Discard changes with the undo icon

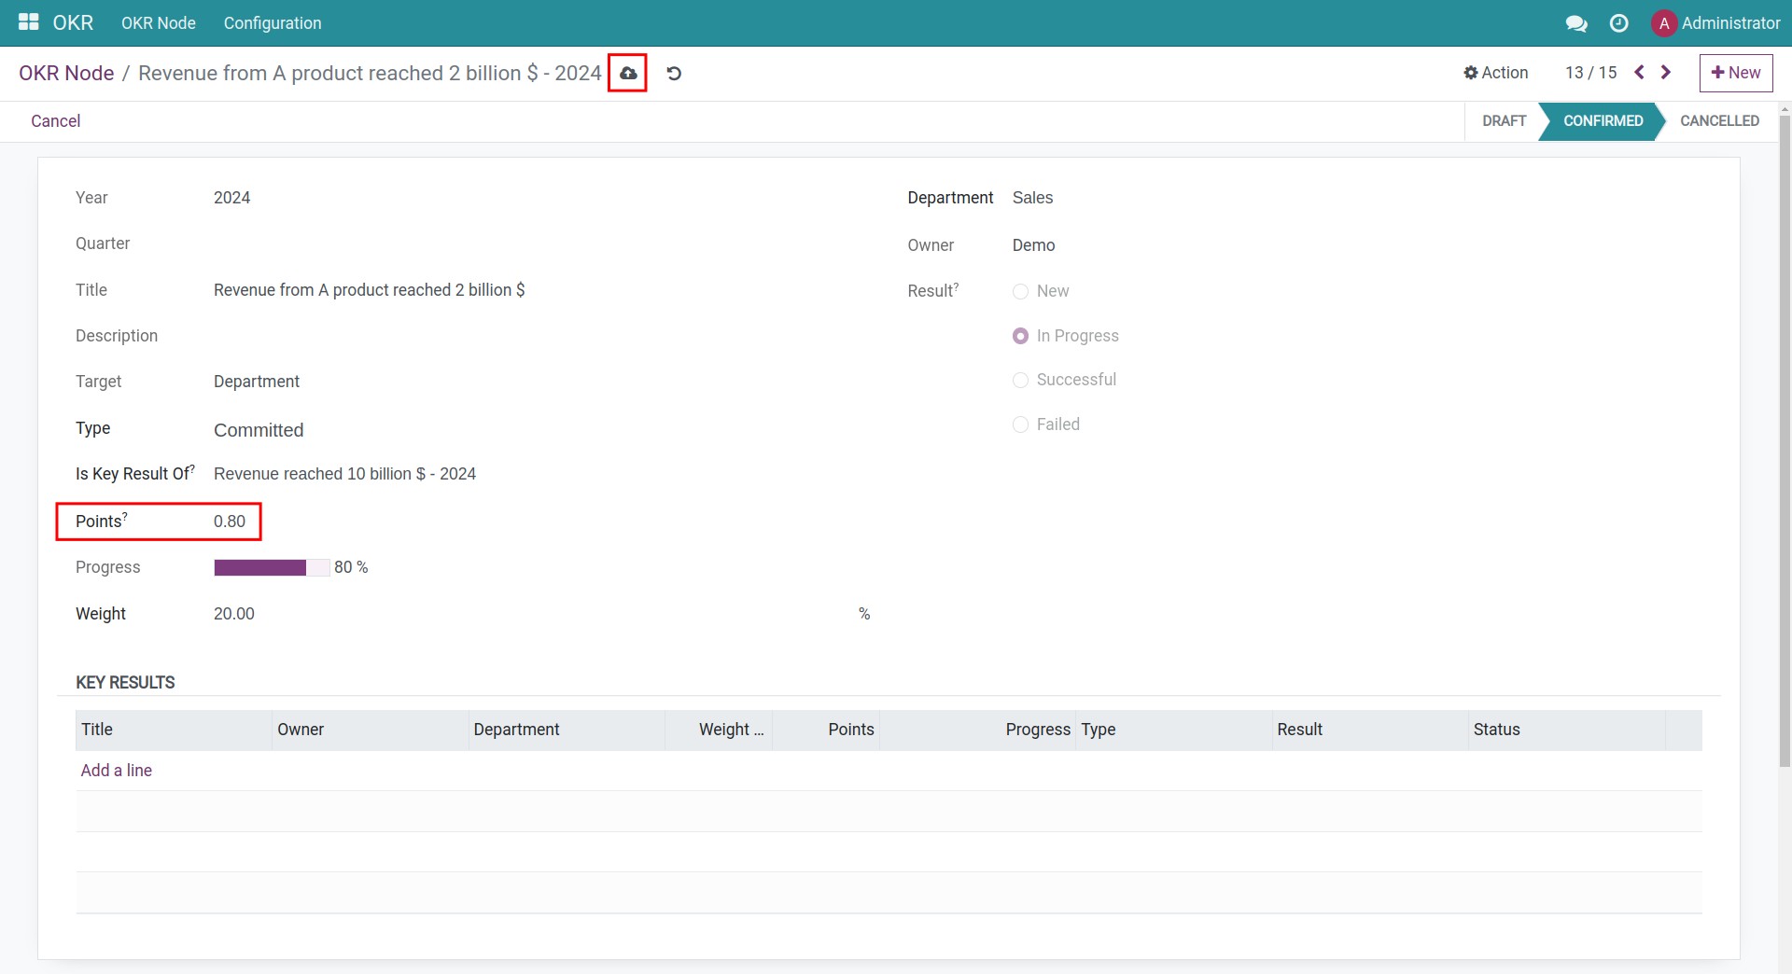click(x=674, y=73)
